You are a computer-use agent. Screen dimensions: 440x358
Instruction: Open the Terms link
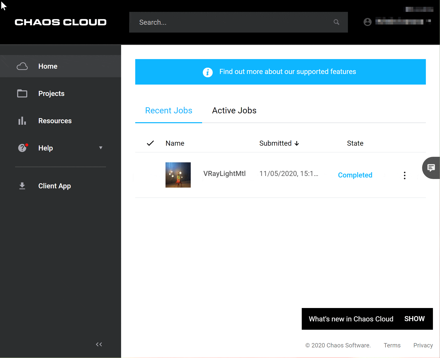tap(392, 345)
